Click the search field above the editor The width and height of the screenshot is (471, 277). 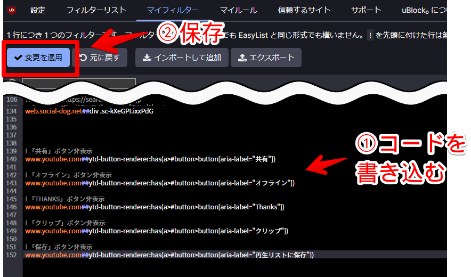point(79,83)
